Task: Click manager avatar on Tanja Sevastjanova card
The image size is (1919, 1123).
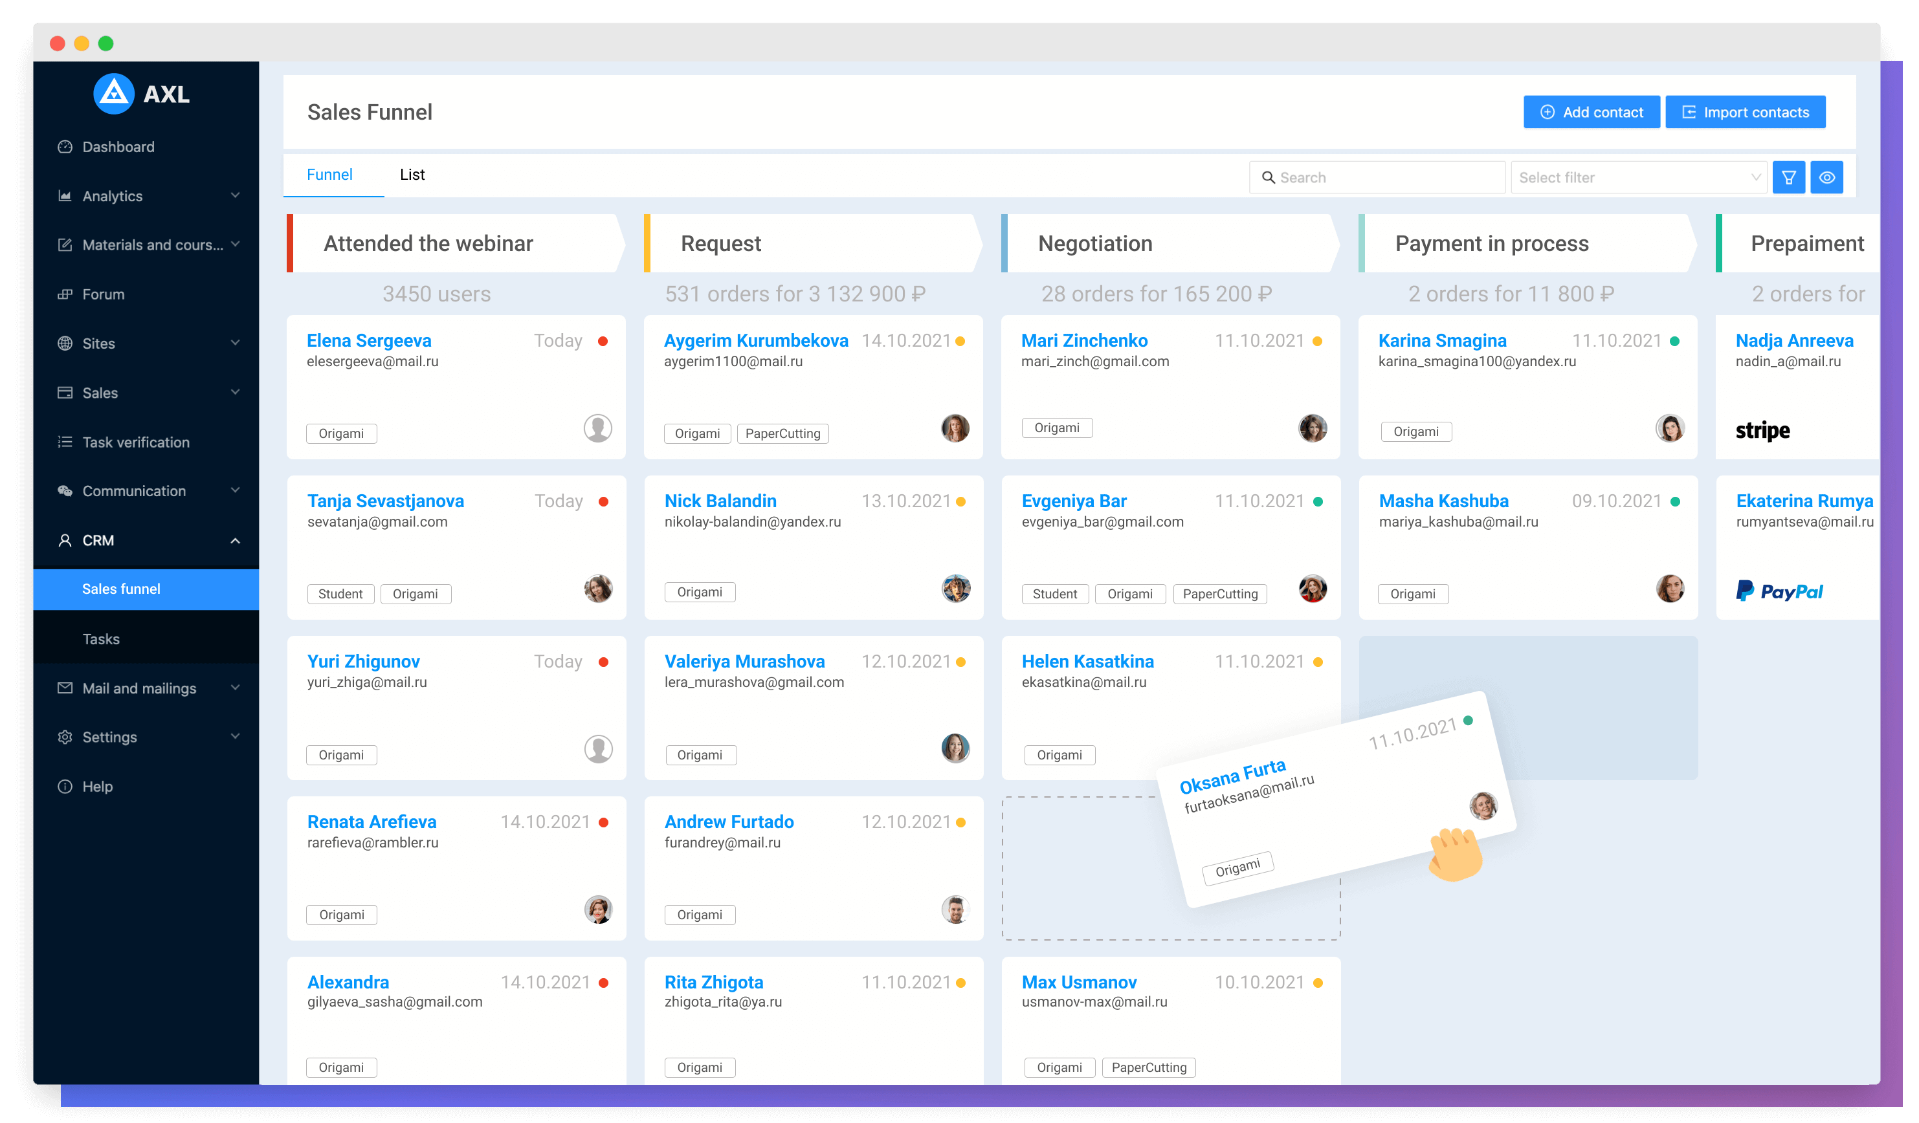Action: (x=599, y=589)
